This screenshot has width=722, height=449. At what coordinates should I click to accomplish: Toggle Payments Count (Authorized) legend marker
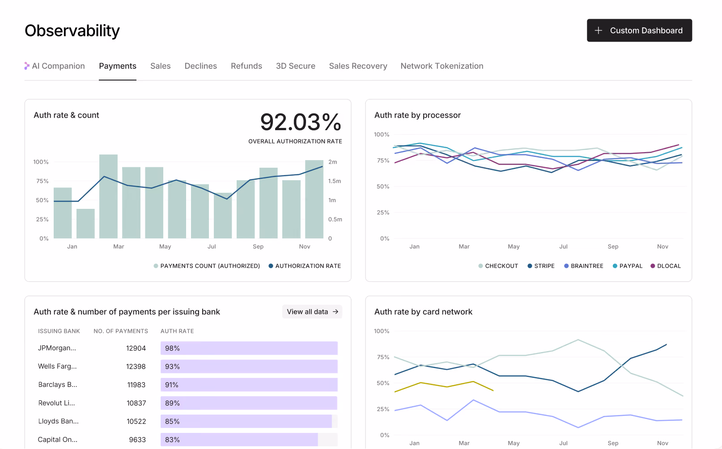pyautogui.click(x=156, y=266)
